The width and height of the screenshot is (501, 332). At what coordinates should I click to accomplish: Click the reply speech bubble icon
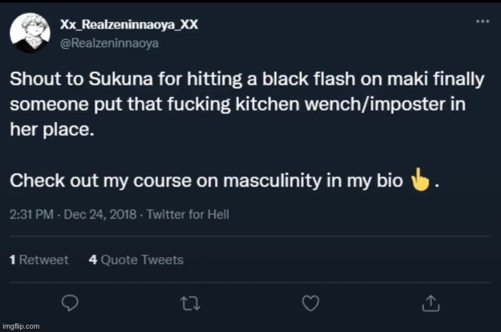[x=69, y=303]
